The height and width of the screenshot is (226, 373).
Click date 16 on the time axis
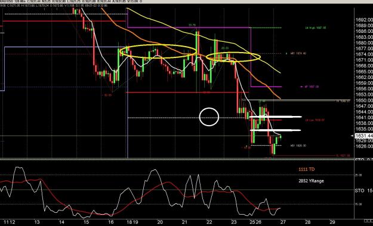tap(110, 222)
